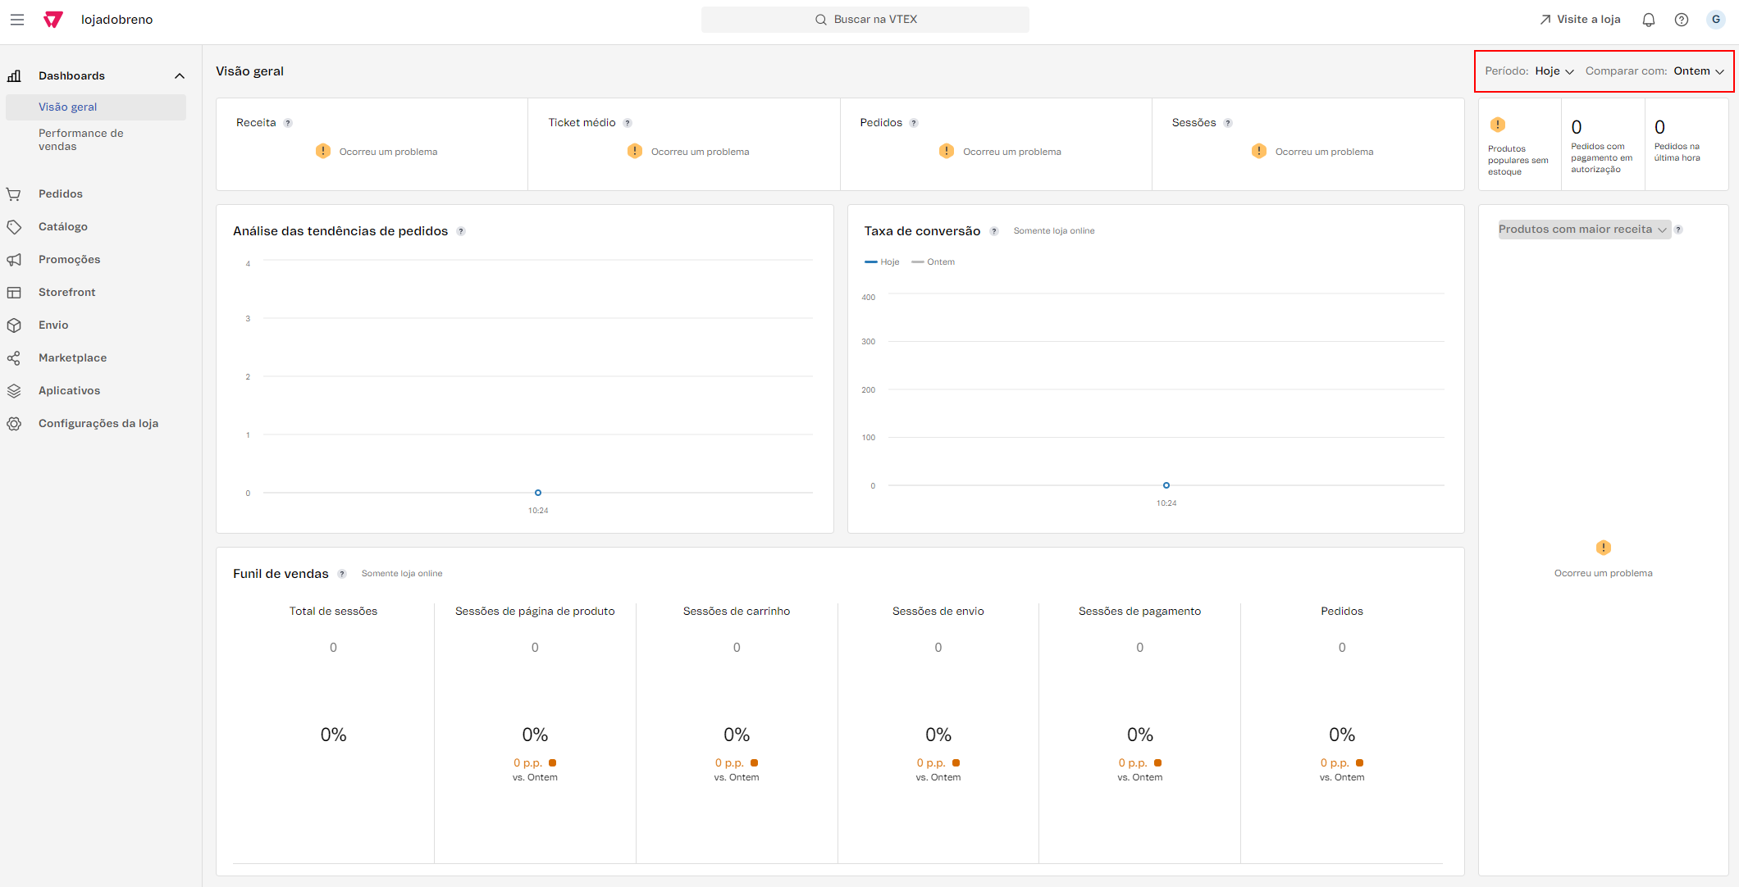This screenshot has width=1739, height=887.
Task: Collapse the Dashboards menu chevron
Action: point(180,76)
